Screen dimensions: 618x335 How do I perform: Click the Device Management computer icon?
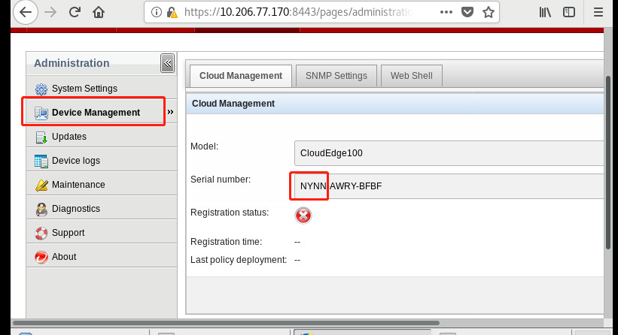click(41, 113)
